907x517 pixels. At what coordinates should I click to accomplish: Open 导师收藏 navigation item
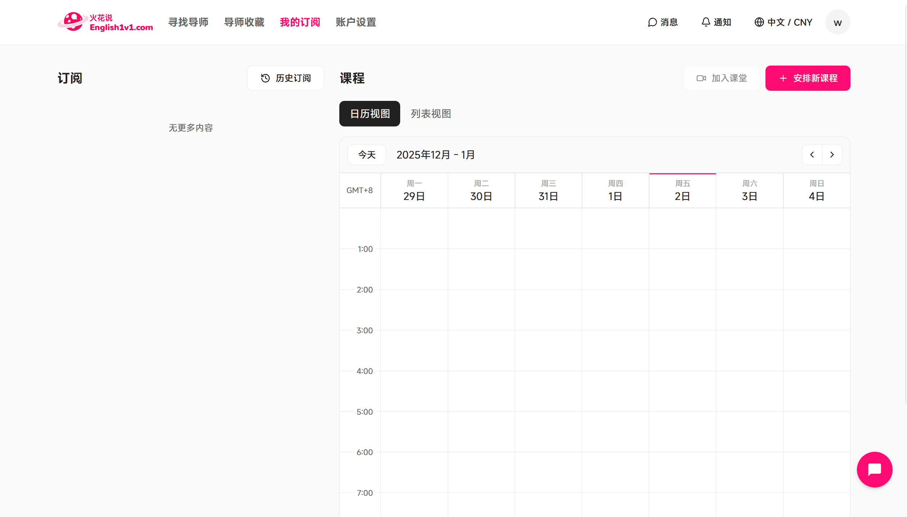(x=244, y=22)
